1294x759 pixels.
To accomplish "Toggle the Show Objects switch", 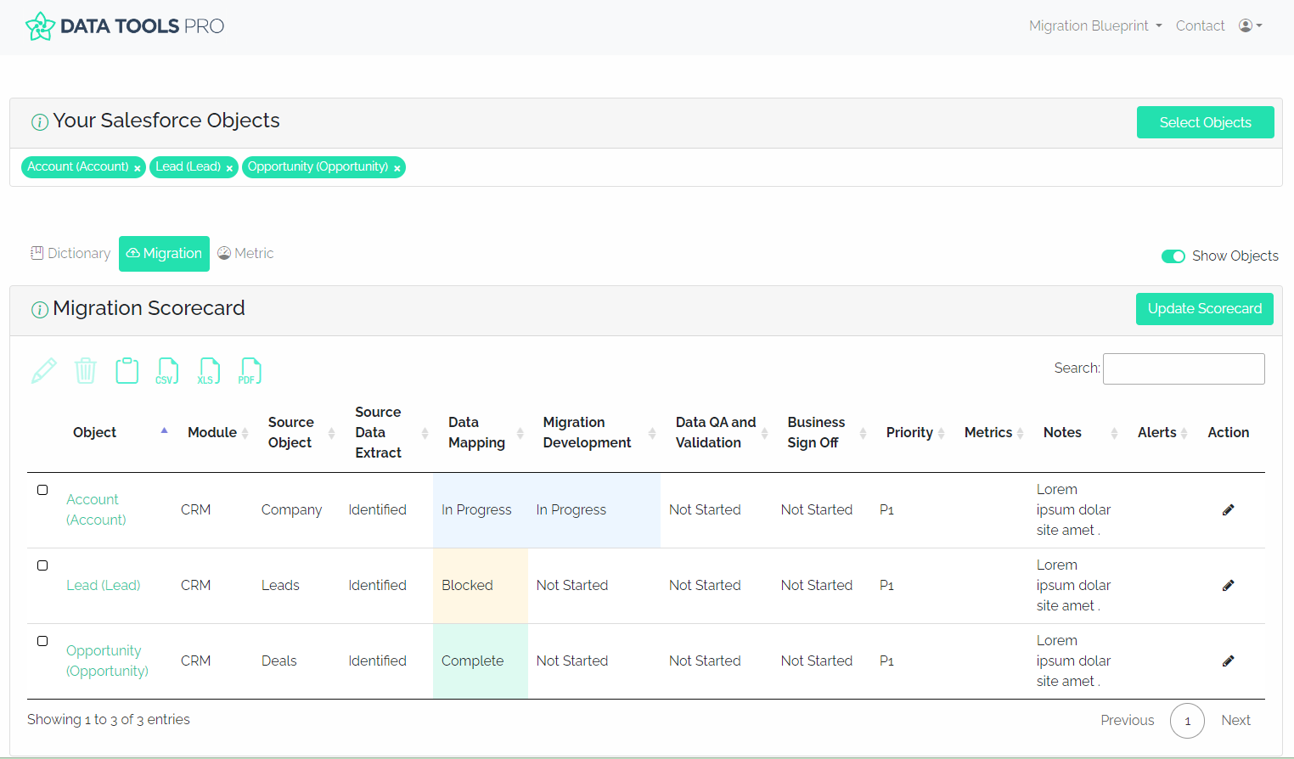I will coord(1173,256).
